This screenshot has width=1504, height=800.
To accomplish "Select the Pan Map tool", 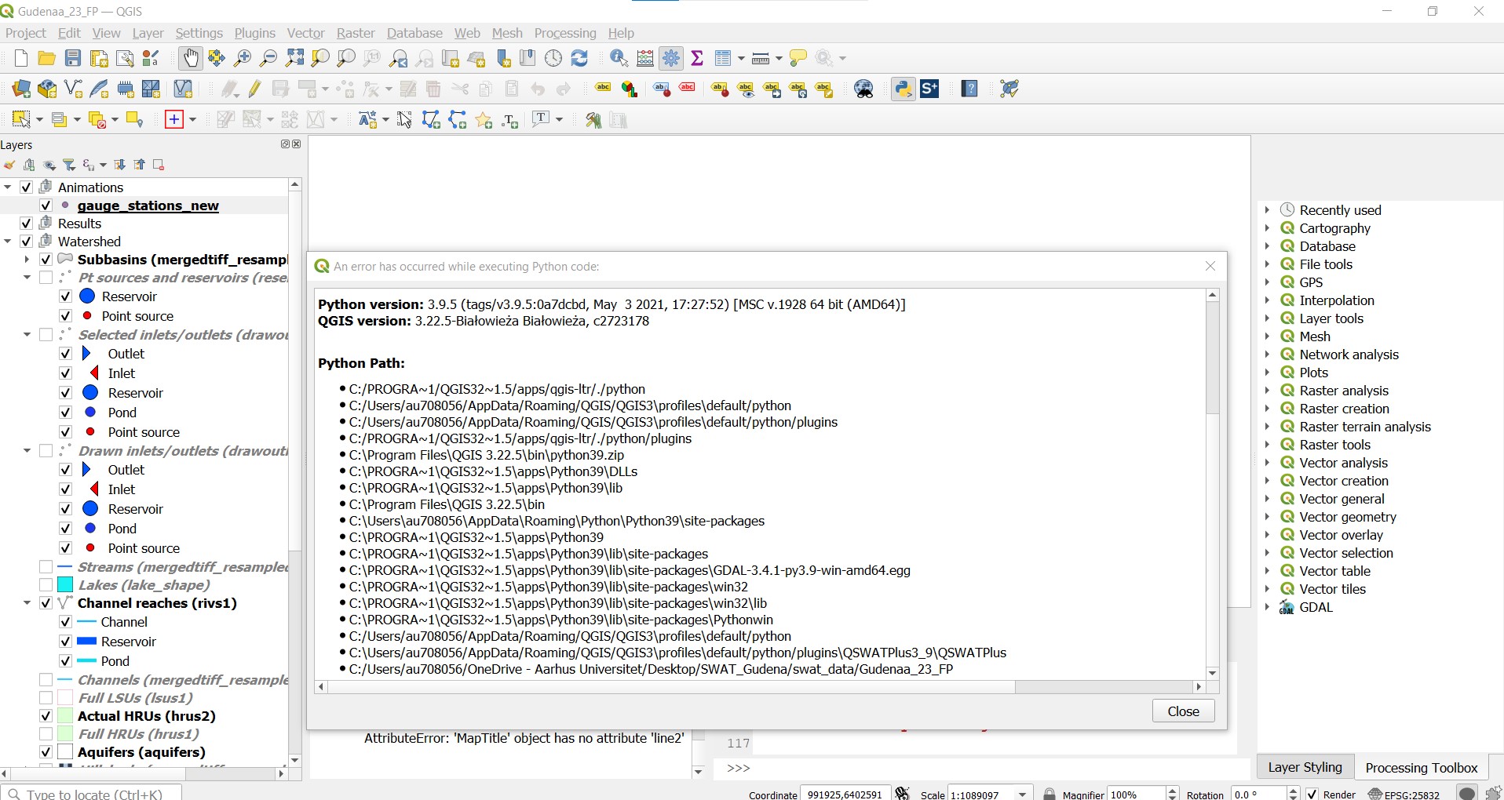I will tap(191, 58).
